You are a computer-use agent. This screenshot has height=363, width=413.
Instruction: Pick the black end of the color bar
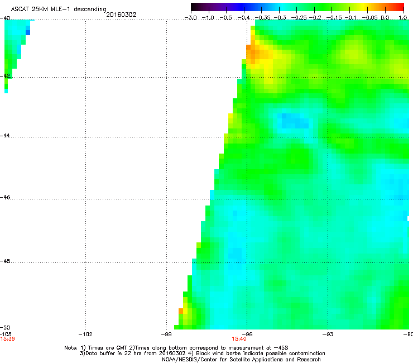pos(194,7)
